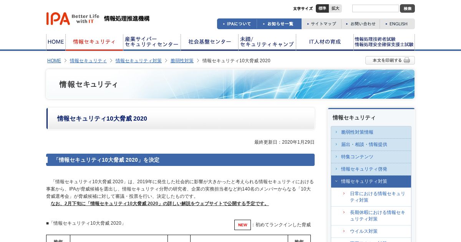The height and width of the screenshot is (242, 461).
Task: Click HOME breadcrumb link
Action: 54,61
